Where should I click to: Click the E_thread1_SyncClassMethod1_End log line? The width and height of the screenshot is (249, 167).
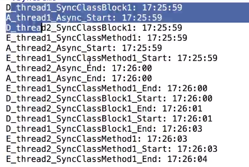[x=107, y=89]
